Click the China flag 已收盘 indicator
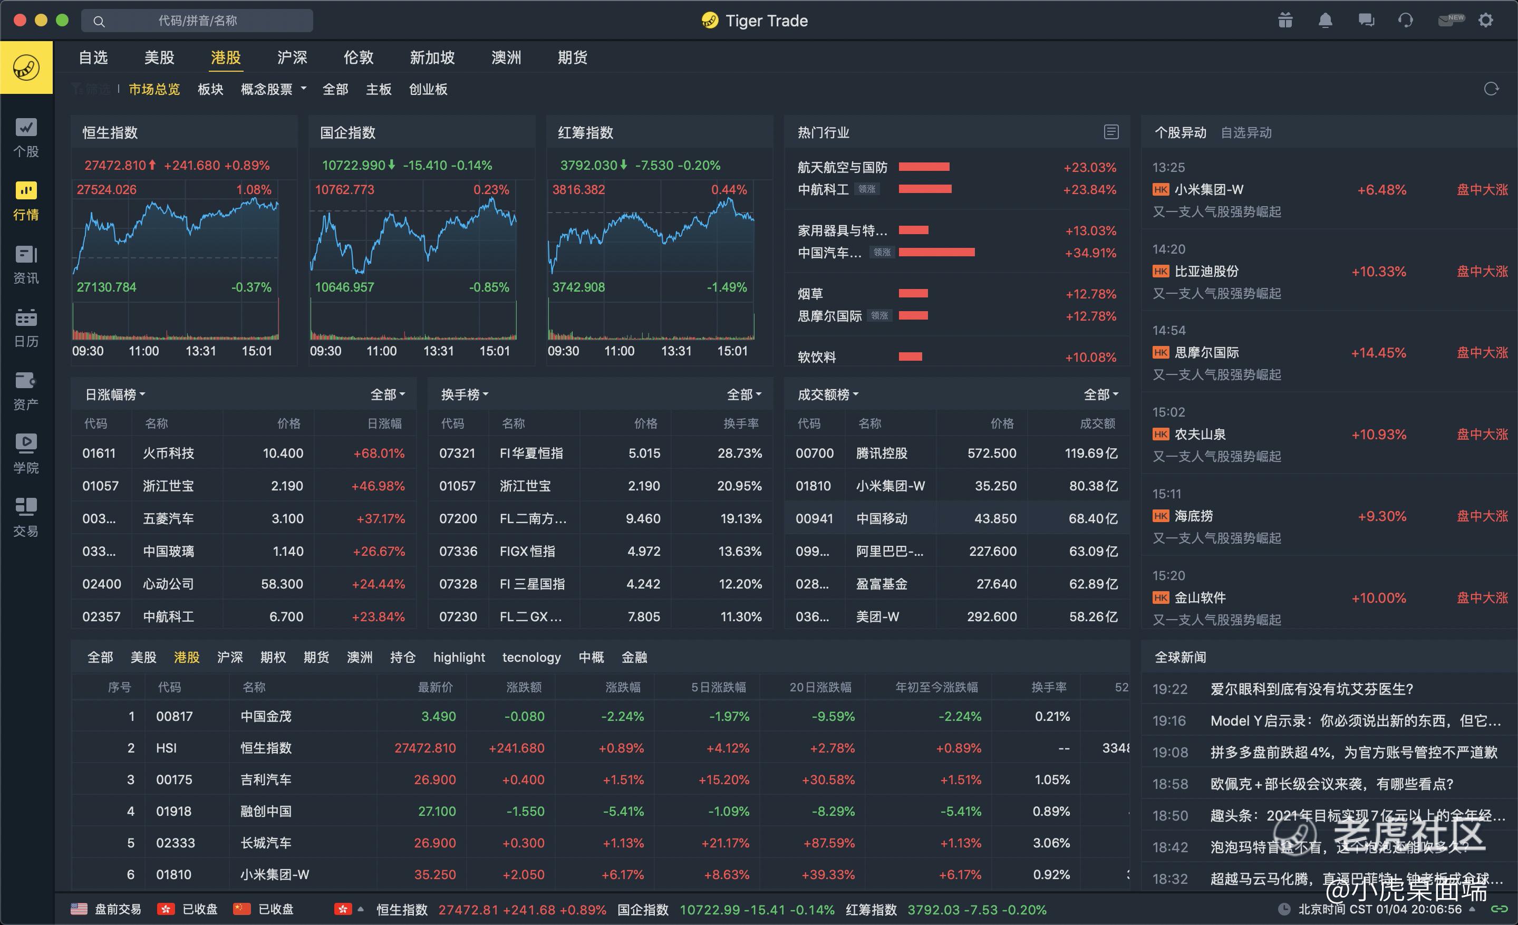The width and height of the screenshot is (1518, 925). click(x=263, y=909)
